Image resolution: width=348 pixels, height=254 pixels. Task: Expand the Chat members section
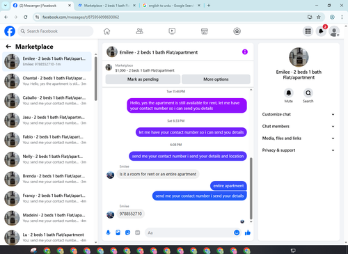pyautogui.click(x=299, y=127)
